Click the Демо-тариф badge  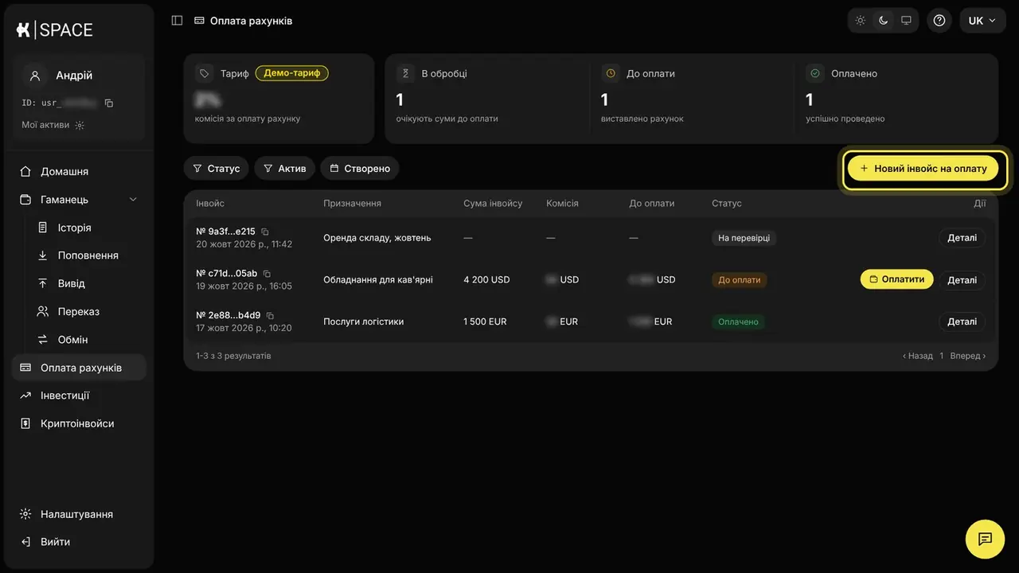[292, 73]
